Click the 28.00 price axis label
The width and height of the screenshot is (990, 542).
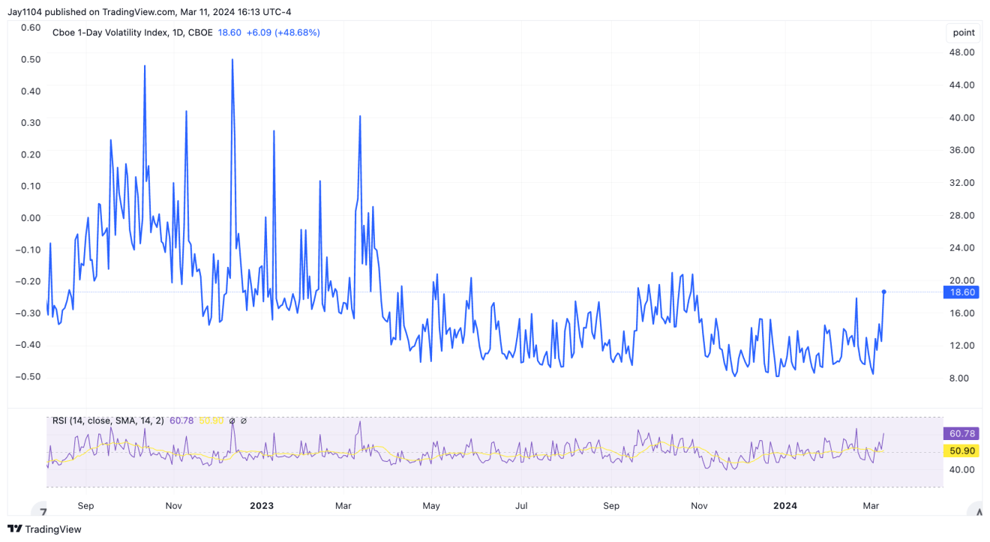pos(962,215)
